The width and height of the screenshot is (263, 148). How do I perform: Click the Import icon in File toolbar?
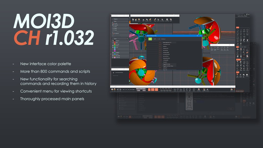click(x=143, y=20)
